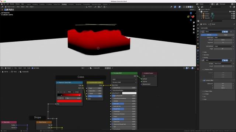Open the Add Modifier dropdown

217,28
